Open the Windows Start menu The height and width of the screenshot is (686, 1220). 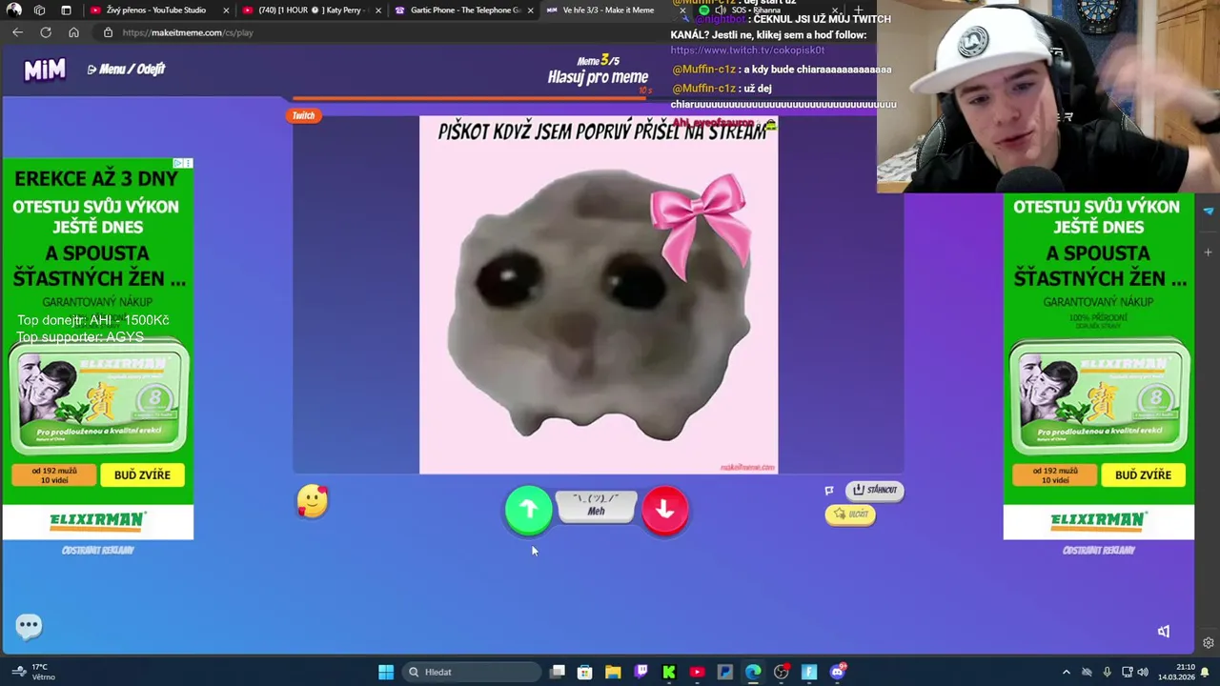tap(386, 672)
